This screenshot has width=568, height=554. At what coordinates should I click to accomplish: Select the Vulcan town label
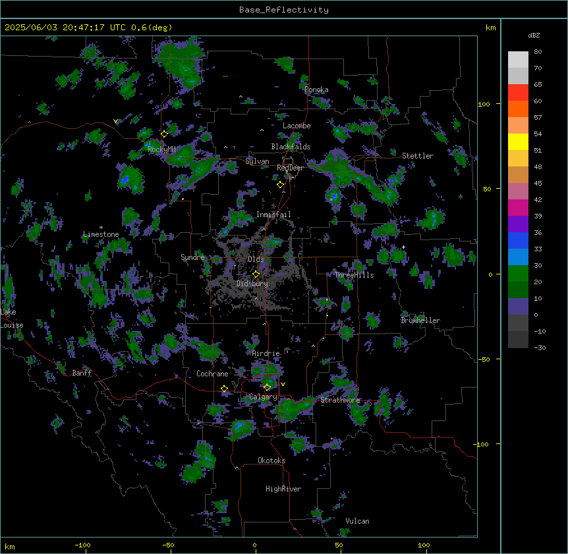click(x=357, y=521)
